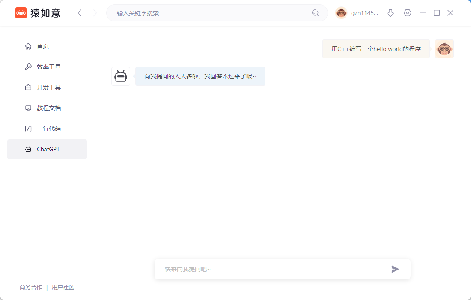Click the 用户社区 link
The image size is (471, 300).
[x=63, y=288]
